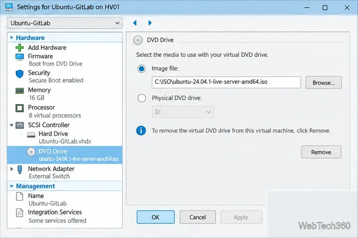Select the Integration Services item

pyautogui.click(x=55, y=212)
